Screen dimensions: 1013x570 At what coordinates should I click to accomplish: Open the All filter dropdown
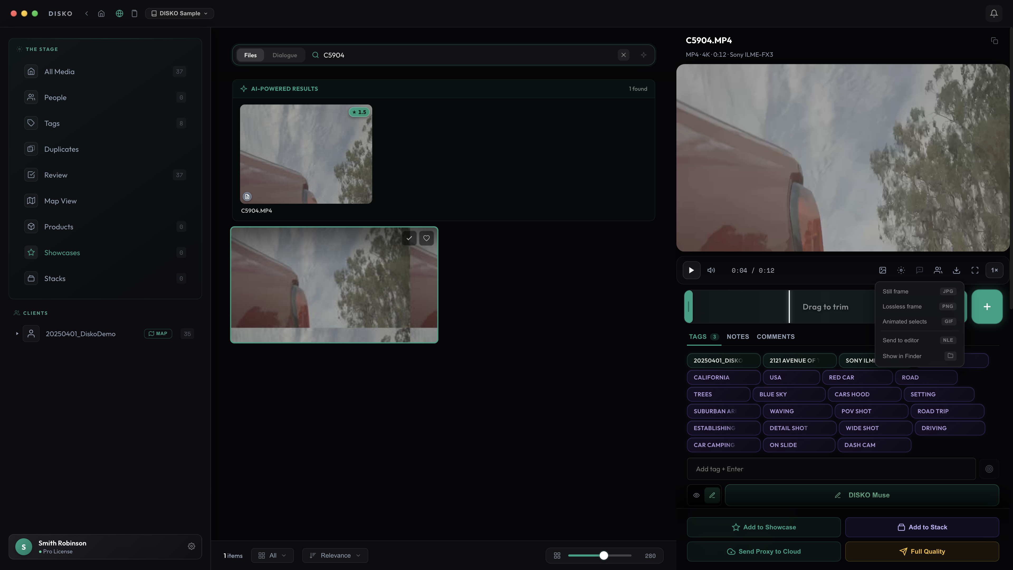pos(272,555)
